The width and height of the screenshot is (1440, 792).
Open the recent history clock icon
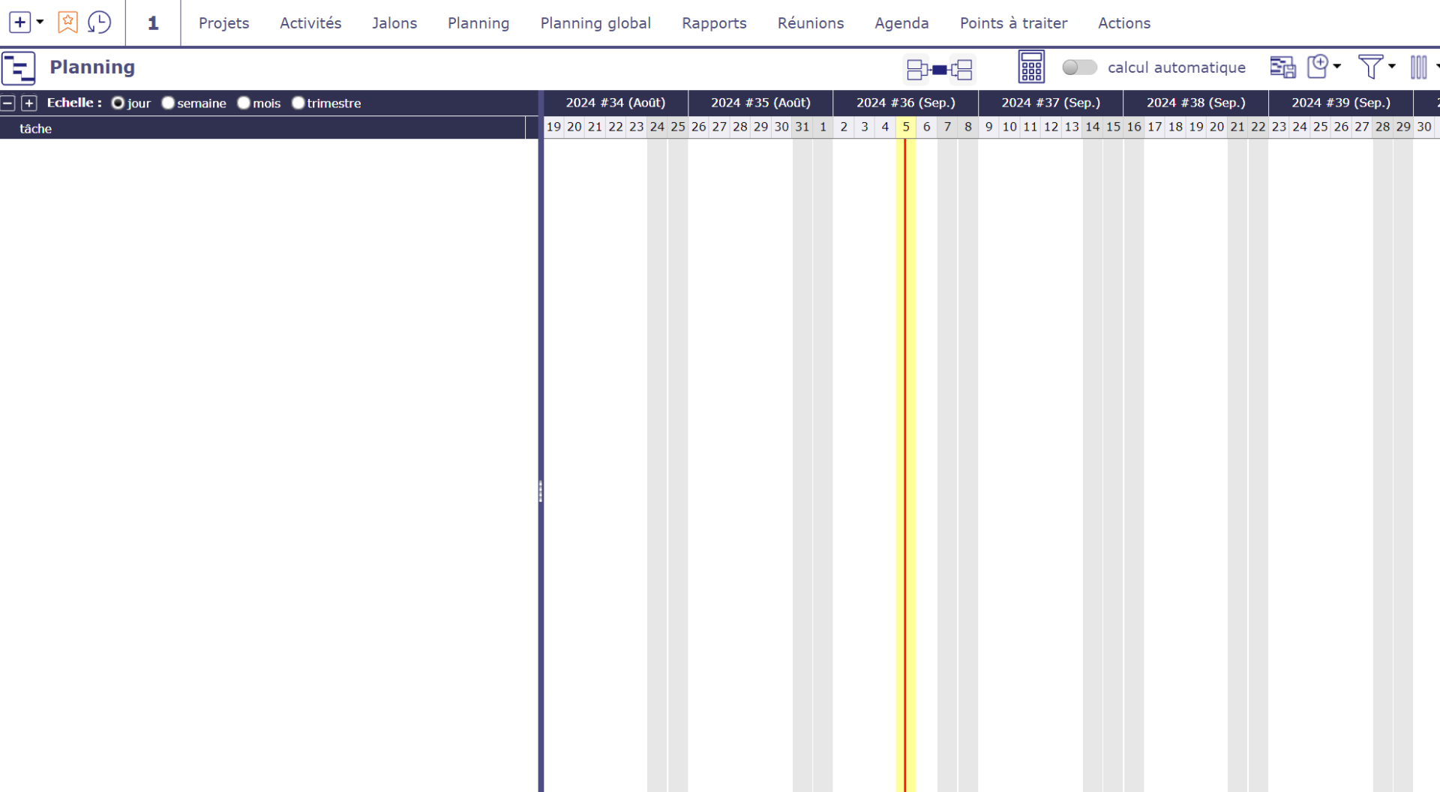99,22
